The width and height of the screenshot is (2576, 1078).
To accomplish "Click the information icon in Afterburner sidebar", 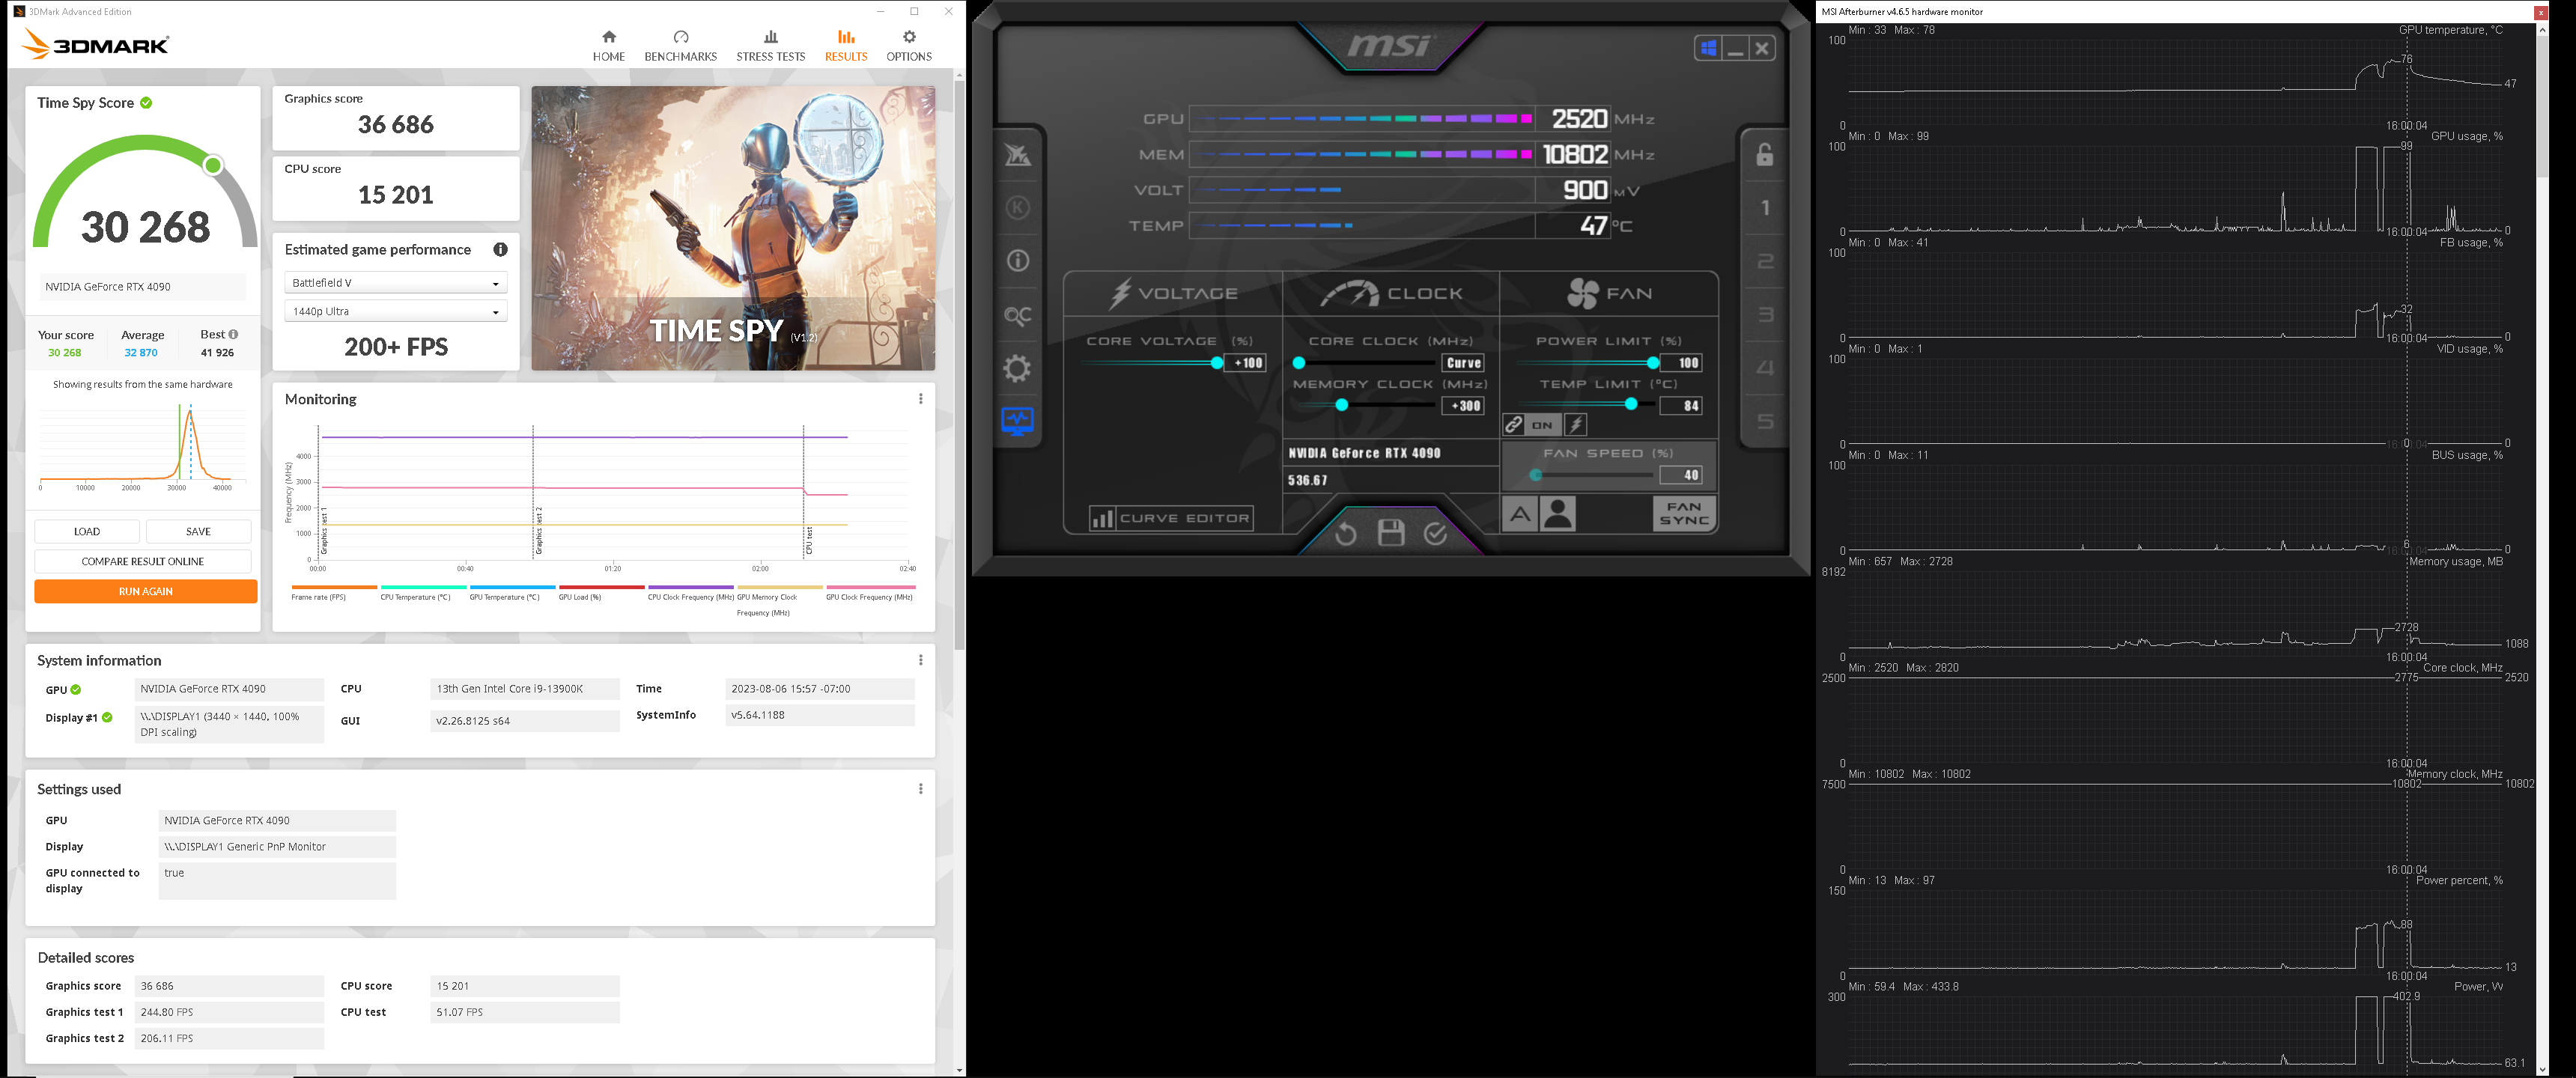I will (x=1018, y=258).
